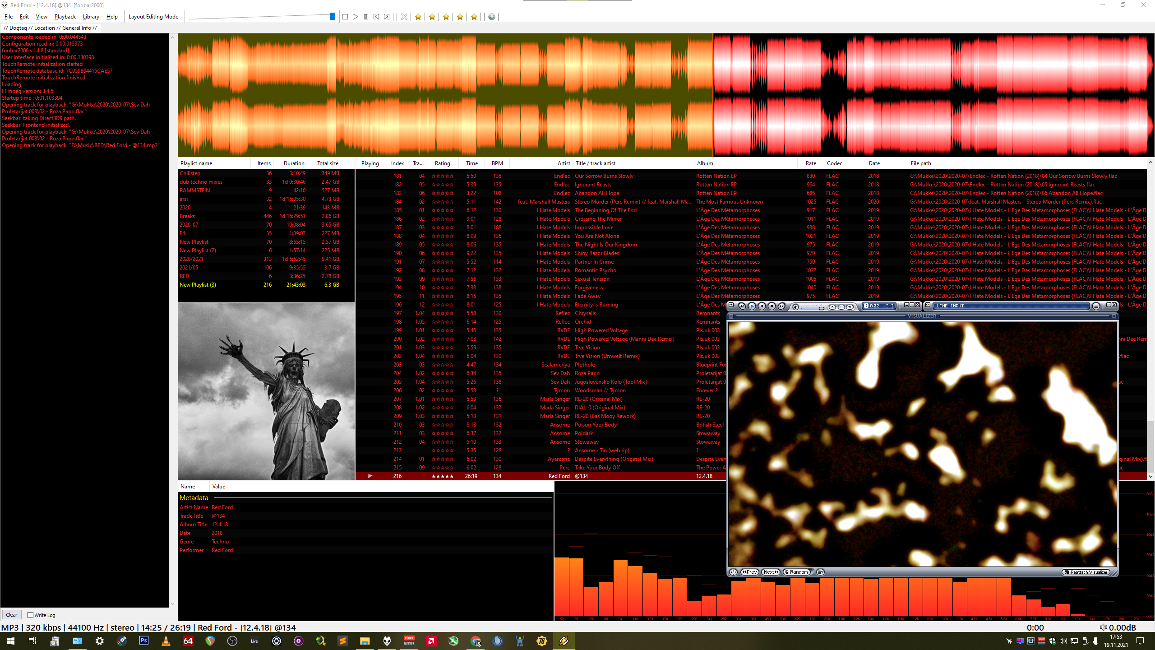The width and height of the screenshot is (1155, 650).
Task: Click the red X clear-rating icon
Action: [x=404, y=17]
